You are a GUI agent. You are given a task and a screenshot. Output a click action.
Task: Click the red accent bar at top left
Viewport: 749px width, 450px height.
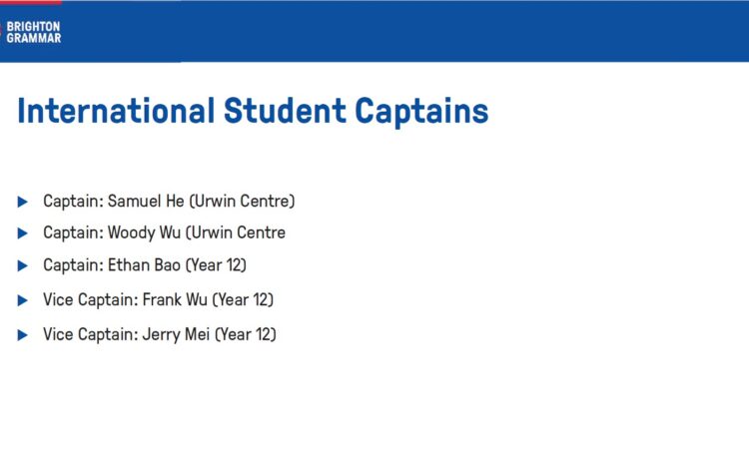point(31,2)
